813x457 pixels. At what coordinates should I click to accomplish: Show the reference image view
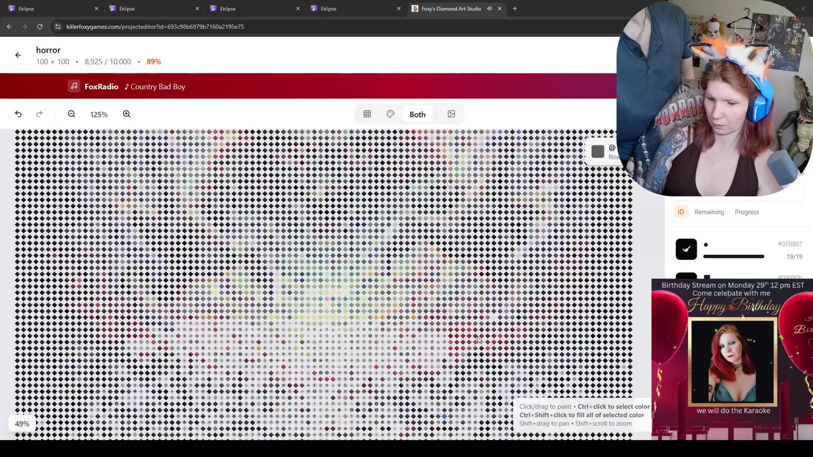[x=452, y=114]
